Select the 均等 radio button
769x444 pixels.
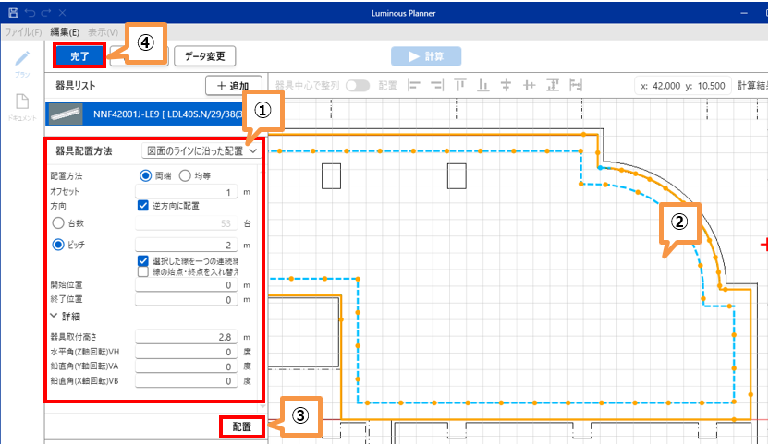pyautogui.click(x=185, y=175)
